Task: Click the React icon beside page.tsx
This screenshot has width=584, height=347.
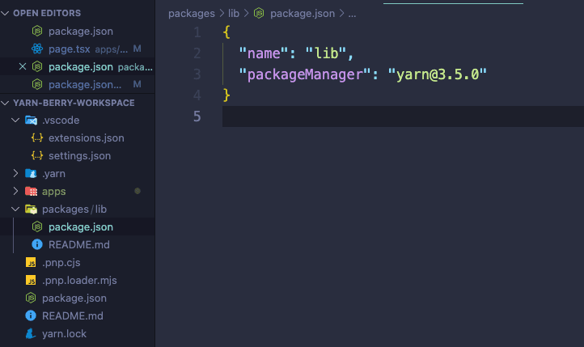Action: tap(37, 49)
